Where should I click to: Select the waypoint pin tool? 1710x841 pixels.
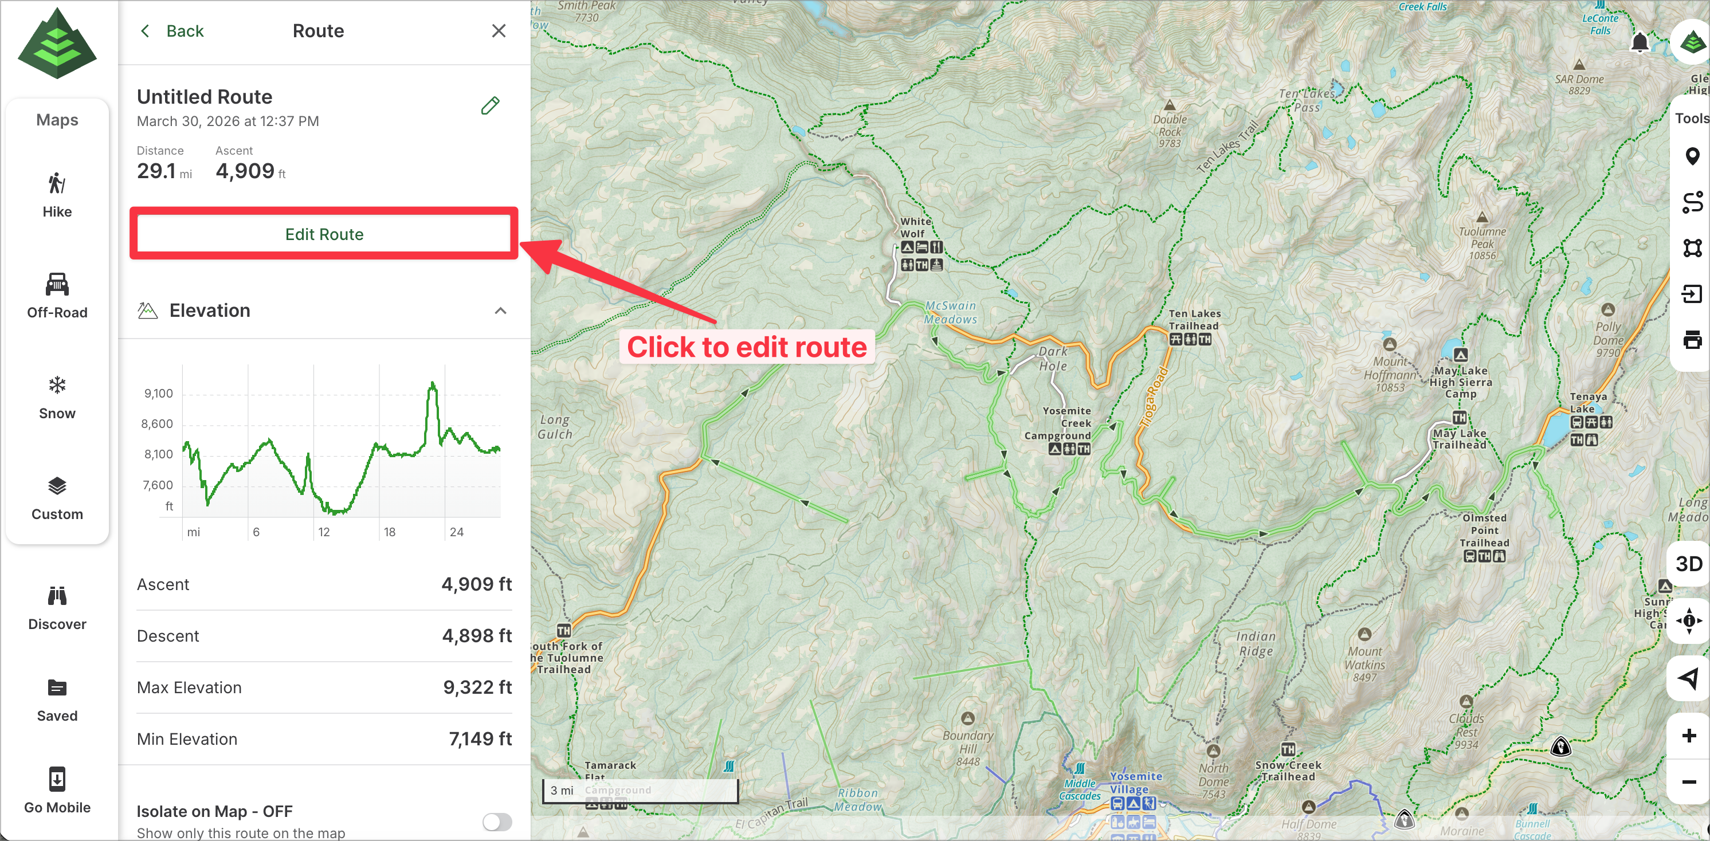[x=1692, y=156]
